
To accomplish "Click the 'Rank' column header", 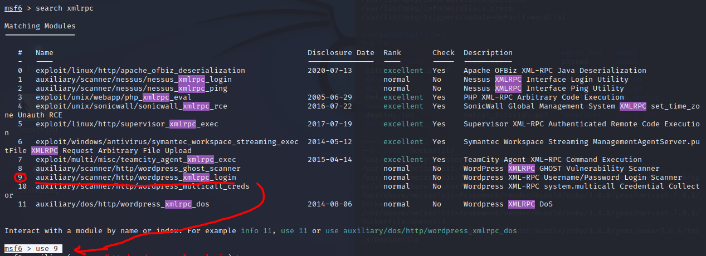I will (x=392, y=53).
